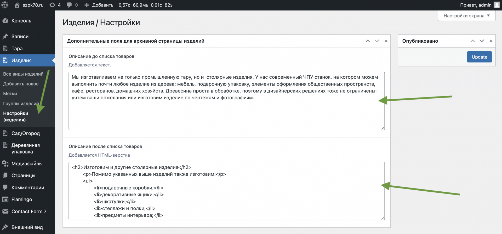Collapse the Дополнительные поля panel
This screenshot has height=234, width=502.
[x=386, y=41]
